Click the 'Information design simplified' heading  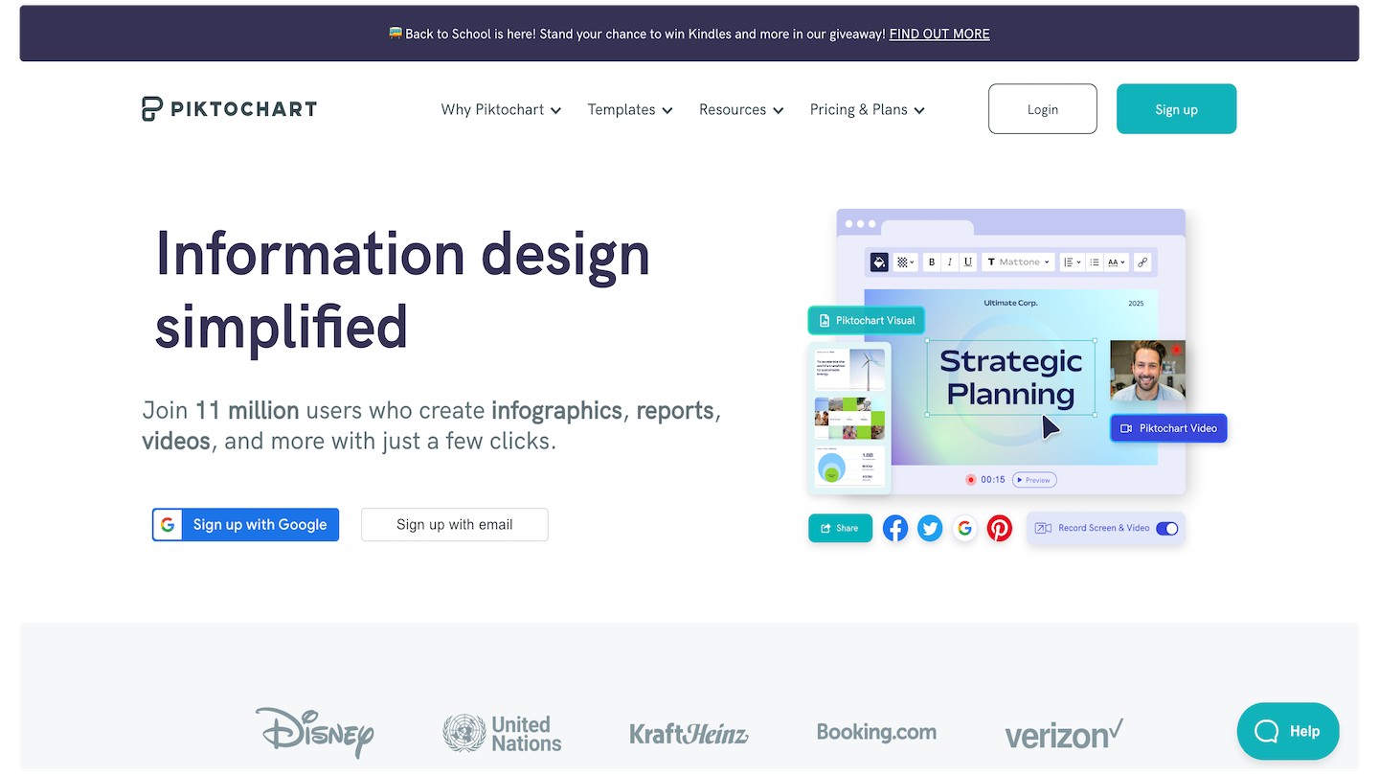point(402,290)
